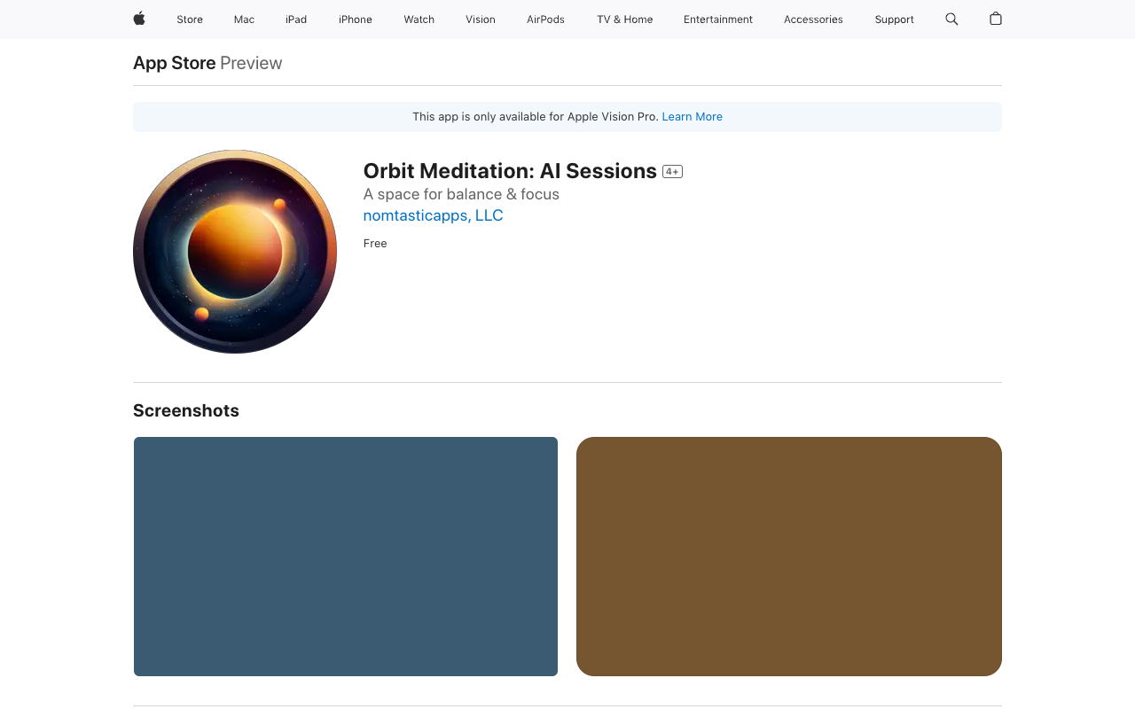The height and width of the screenshot is (709, 1135).
Task: Click the Preview label beside App Store
Action: click(251, 63)
